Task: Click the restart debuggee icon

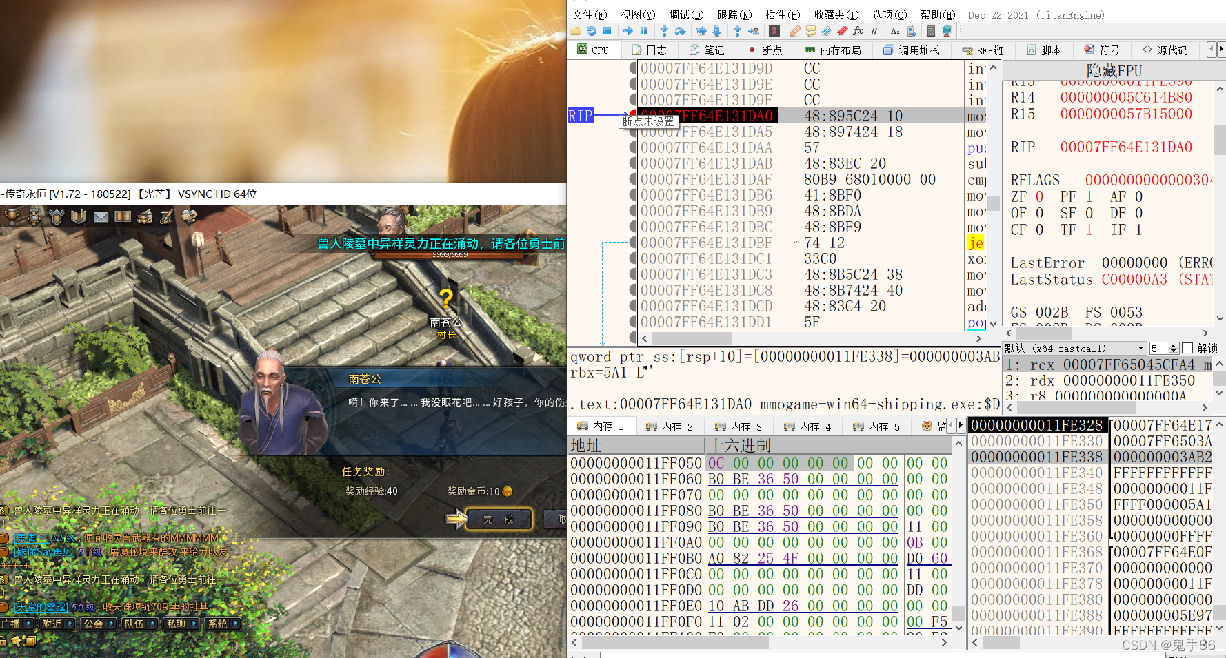Action: (591, 31)
